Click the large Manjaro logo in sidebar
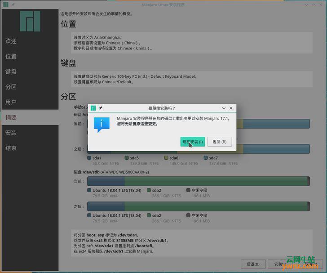The image size is (327, 273). tap(30, 21)
